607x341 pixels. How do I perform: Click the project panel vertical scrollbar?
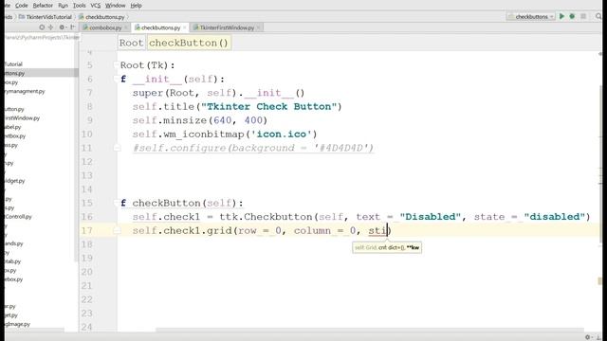[77, 147]
